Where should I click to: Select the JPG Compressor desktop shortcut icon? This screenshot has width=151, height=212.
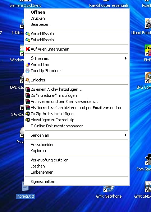[148, 77]
